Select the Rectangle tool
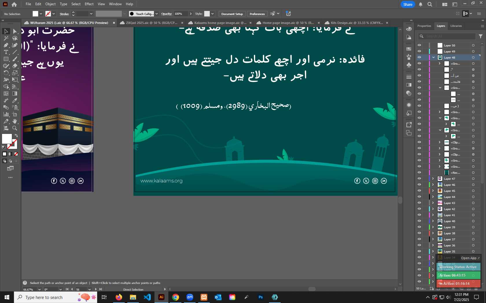The image size is (486, 303). (x=6, y=59)
